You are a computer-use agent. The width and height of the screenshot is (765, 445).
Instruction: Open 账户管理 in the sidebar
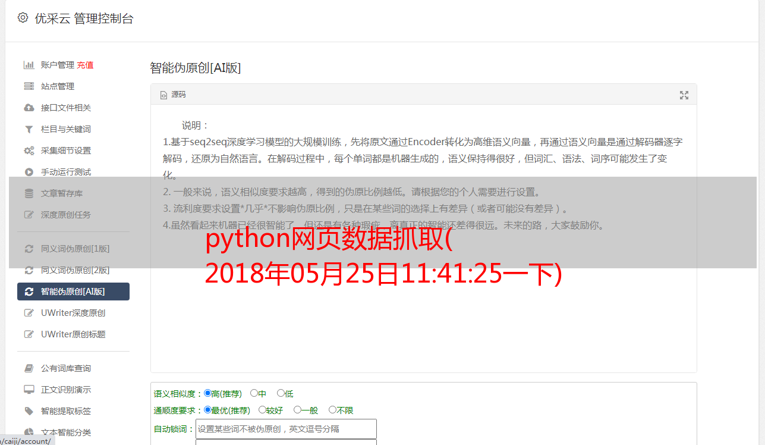point(58,65)
